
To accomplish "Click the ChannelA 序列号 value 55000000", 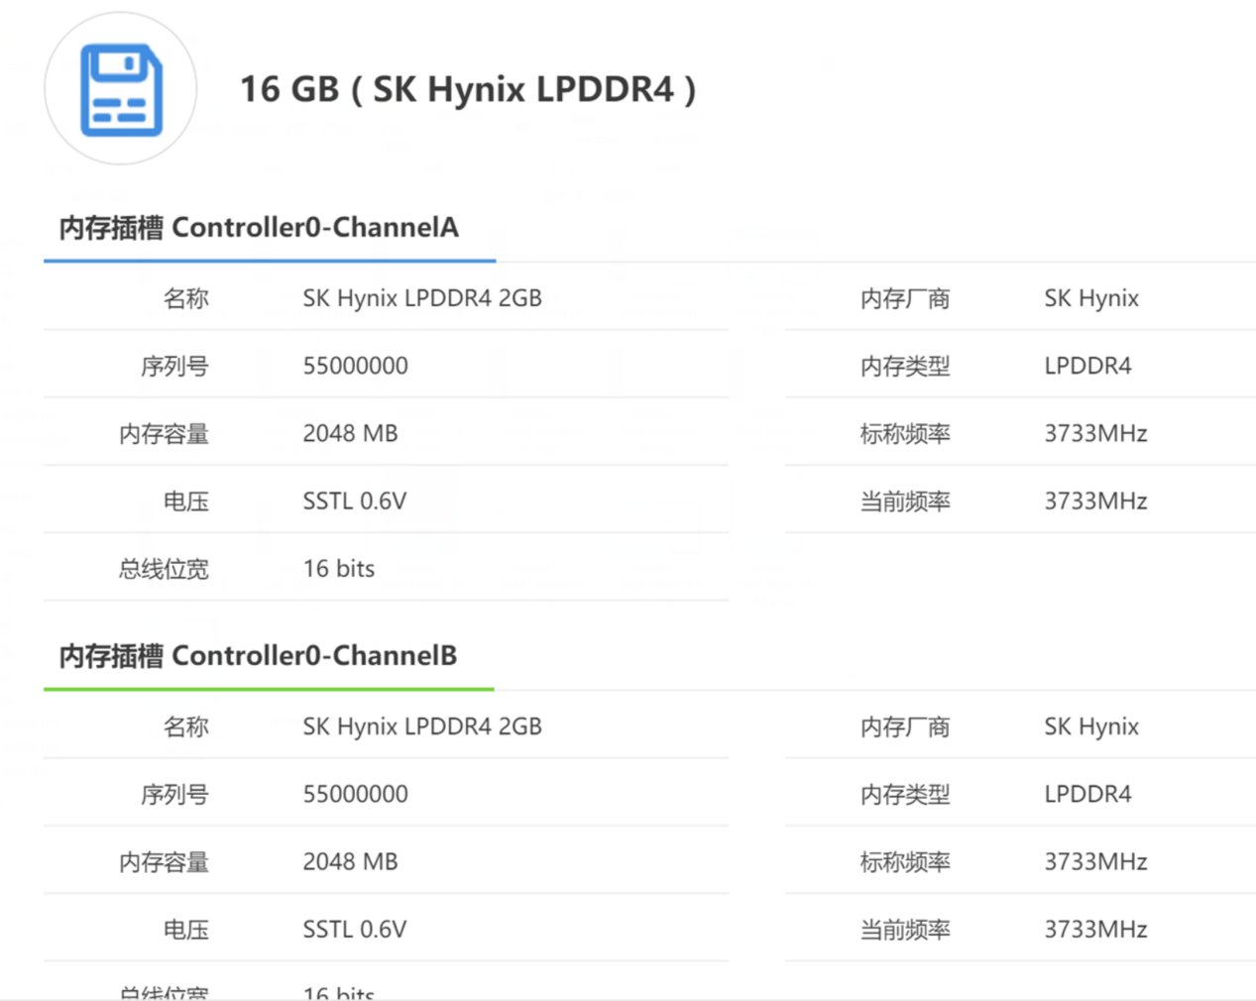I will [x=355, y=366].
